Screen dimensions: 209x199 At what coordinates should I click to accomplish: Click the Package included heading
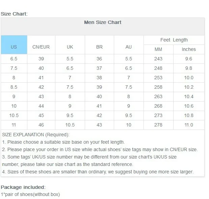click(23, 187)
